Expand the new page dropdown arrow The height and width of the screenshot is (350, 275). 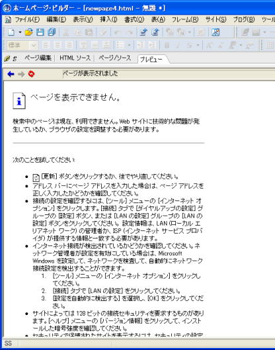20,32
